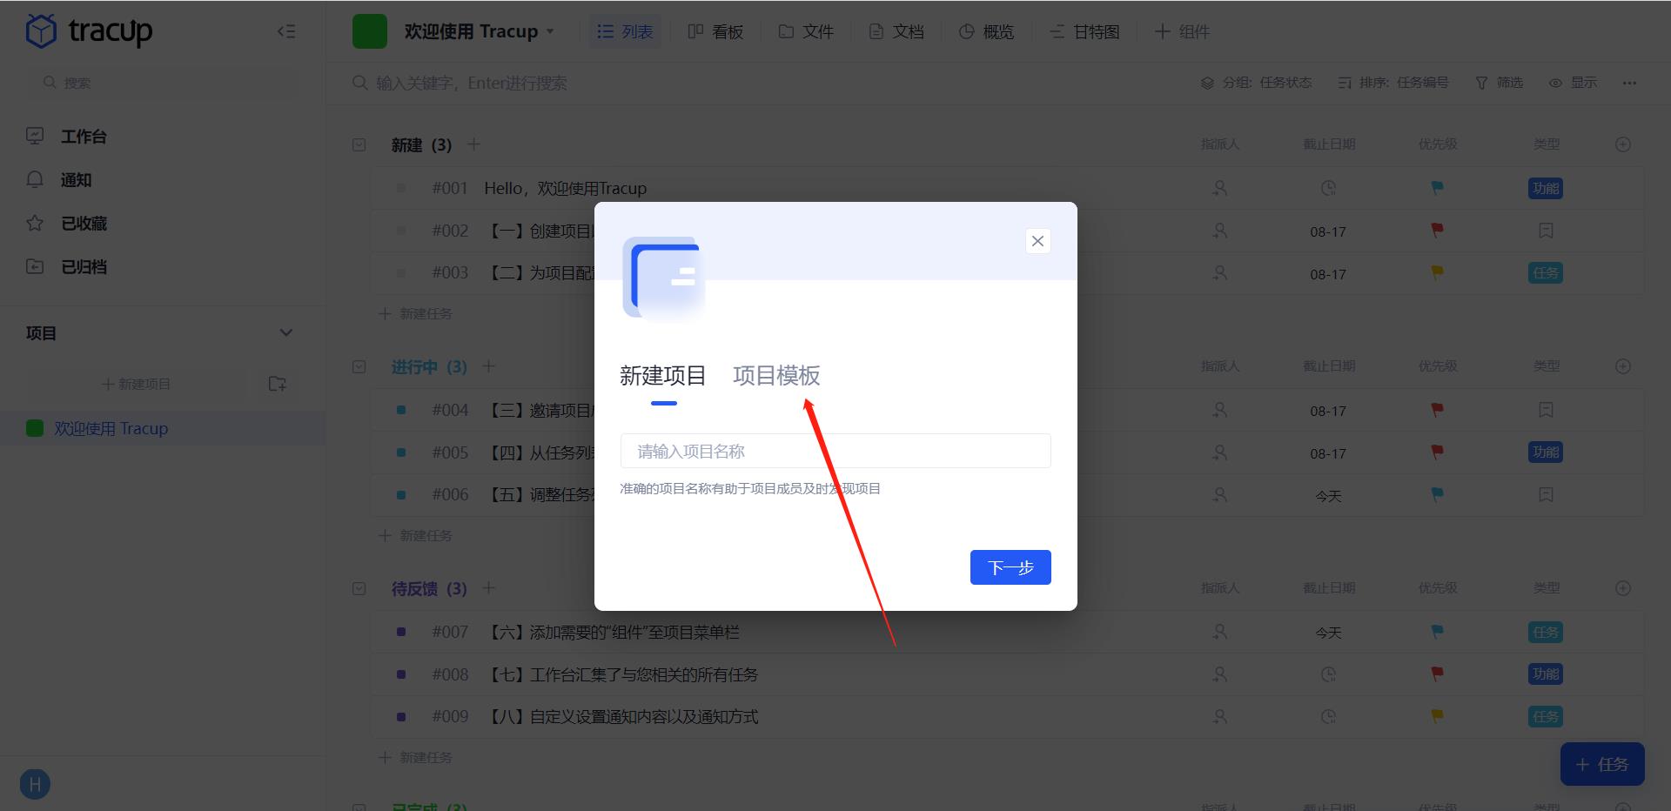Click the project name input field
This screenshot has height=811, width=1671.
coord(834,451)
